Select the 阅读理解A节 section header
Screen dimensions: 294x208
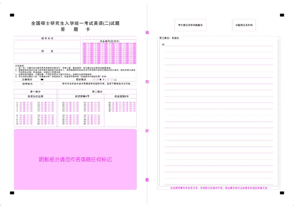point(81,96)
